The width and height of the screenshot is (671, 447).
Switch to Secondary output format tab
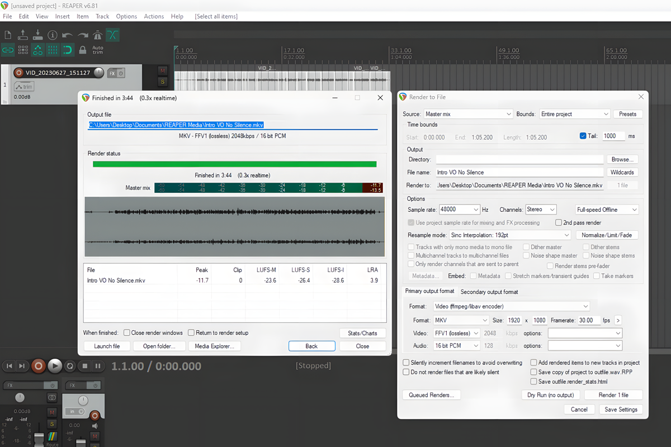tap(489, 292)
